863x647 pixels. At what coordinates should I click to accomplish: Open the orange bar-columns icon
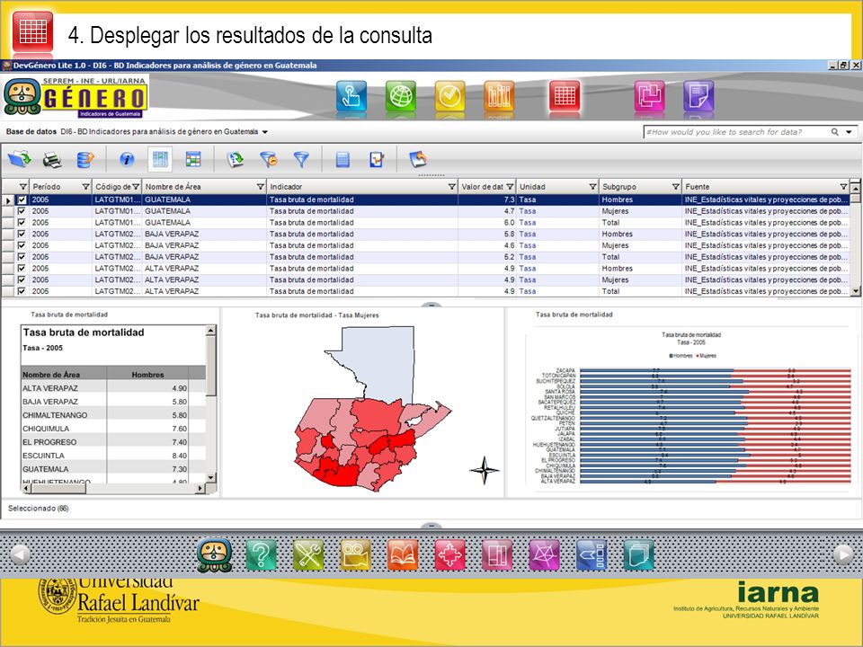pos(499,96)
